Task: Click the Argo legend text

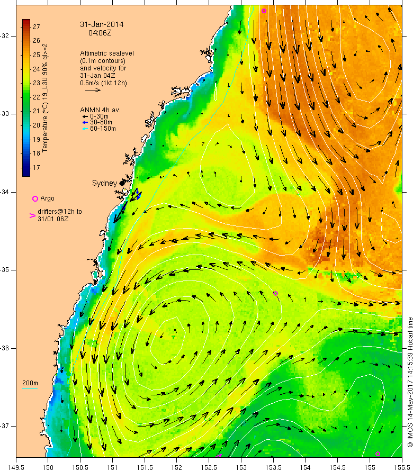Action: pyautogui.click(x=48, y=198)
